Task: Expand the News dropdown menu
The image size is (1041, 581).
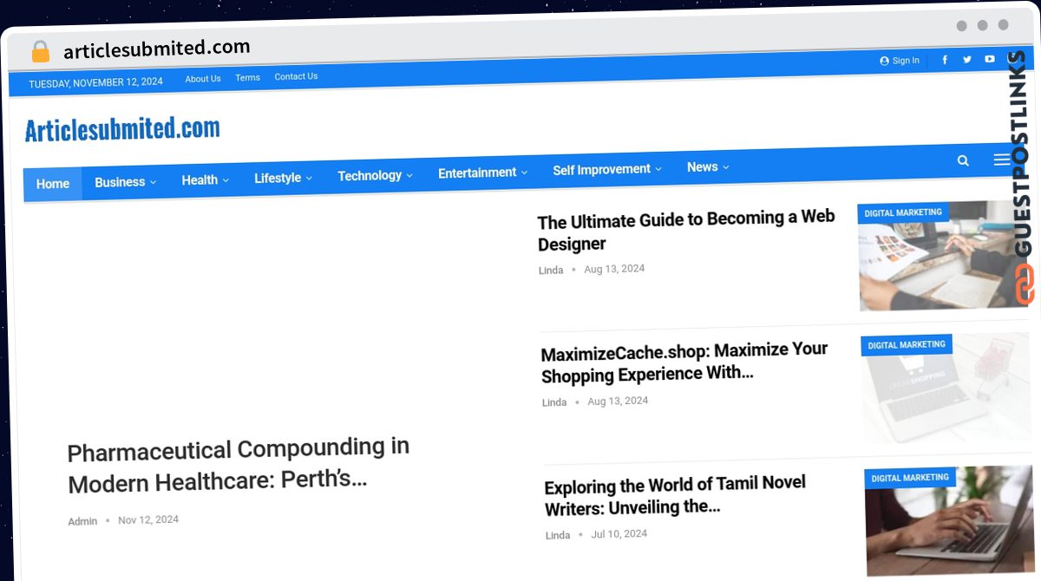Action: [708, 167]
